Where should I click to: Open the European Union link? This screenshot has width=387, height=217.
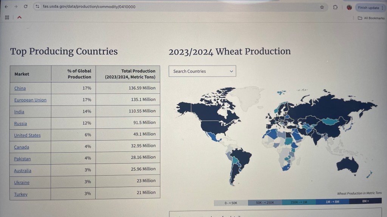[x=30, y=100]
